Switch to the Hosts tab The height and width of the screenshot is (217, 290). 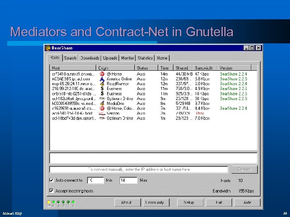click(55, 57)
